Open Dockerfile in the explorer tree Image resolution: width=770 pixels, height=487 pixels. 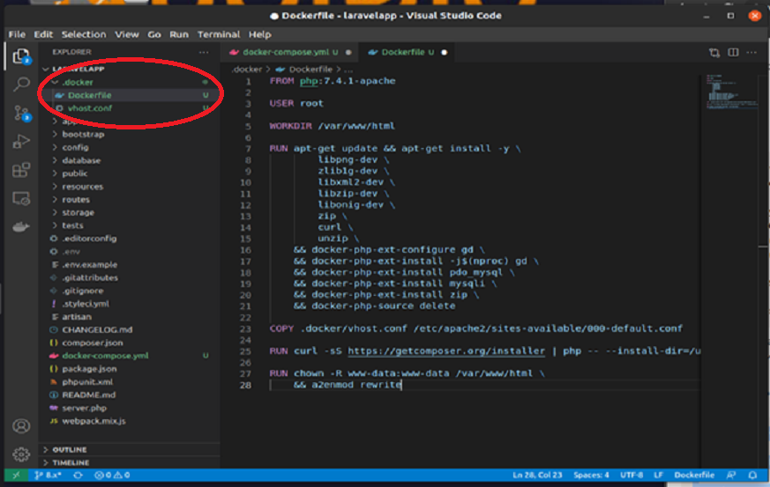tap(89, 95)
